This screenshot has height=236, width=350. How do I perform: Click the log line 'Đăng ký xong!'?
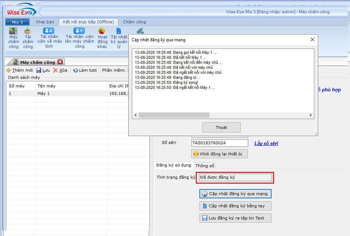coord(166,82)
